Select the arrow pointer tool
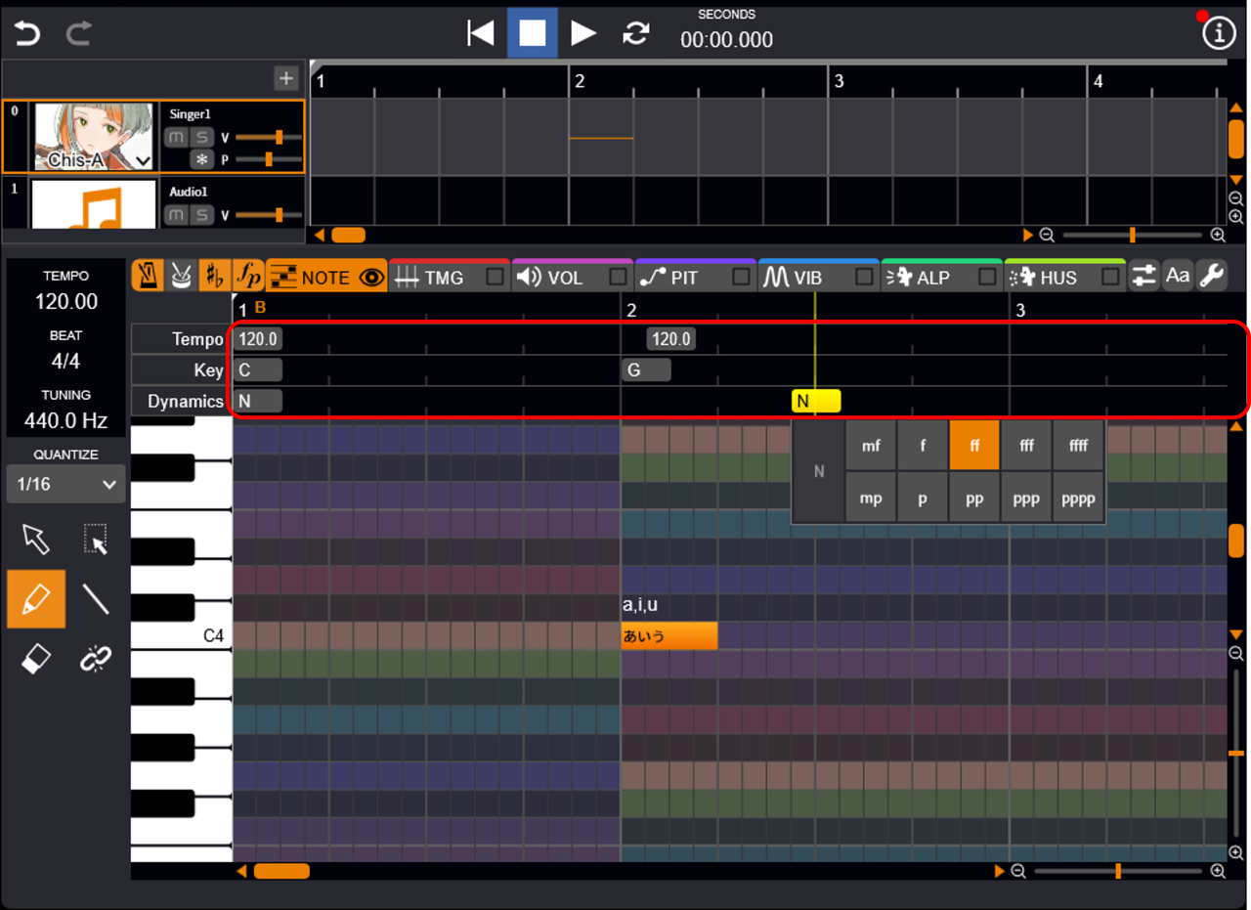1251x910 pixels. (36, 538)
